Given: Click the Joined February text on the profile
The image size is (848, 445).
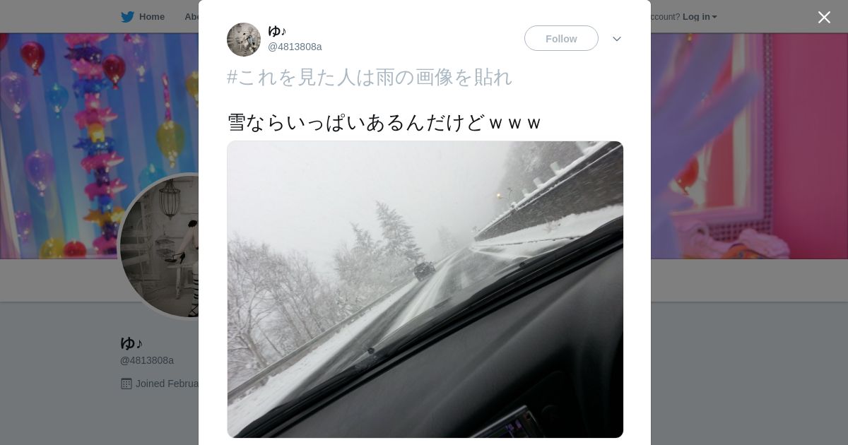Looking at the screenshot, I should click(167, 384).
